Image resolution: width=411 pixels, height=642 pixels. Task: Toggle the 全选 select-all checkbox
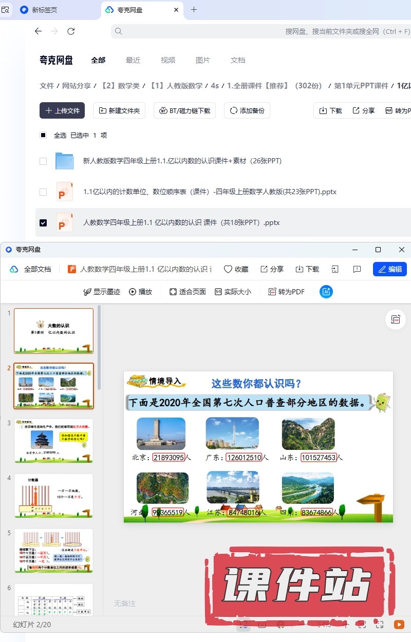pyautogui.click(x=43, y=135)
